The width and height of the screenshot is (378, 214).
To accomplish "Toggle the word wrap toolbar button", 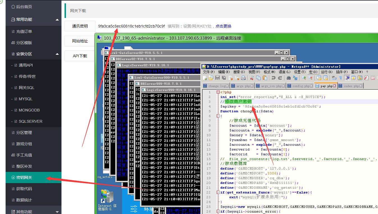I will coord(334,78).
